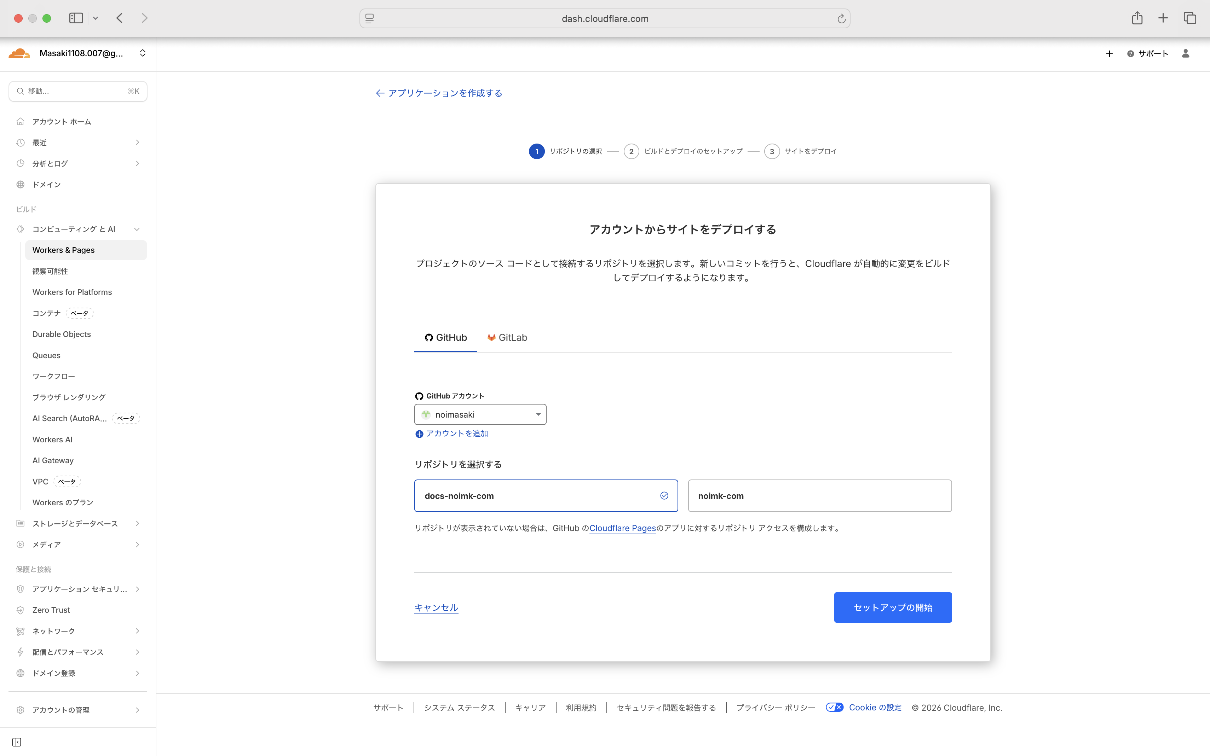
Task: Click Safari sidebar toggle icon
Action: tap(76, 18)
